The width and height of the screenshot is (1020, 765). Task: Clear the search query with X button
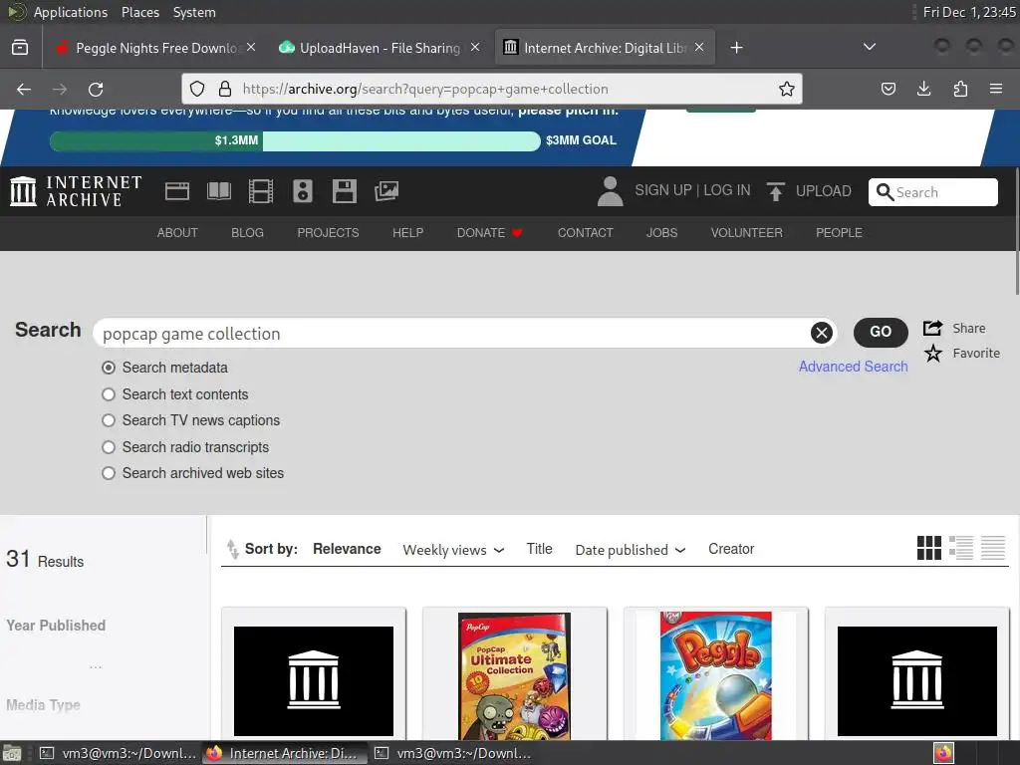click(822, 333)
